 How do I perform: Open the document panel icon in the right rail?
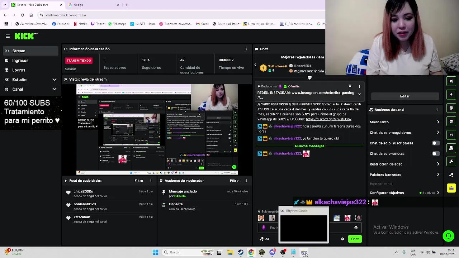pos(451,108)
